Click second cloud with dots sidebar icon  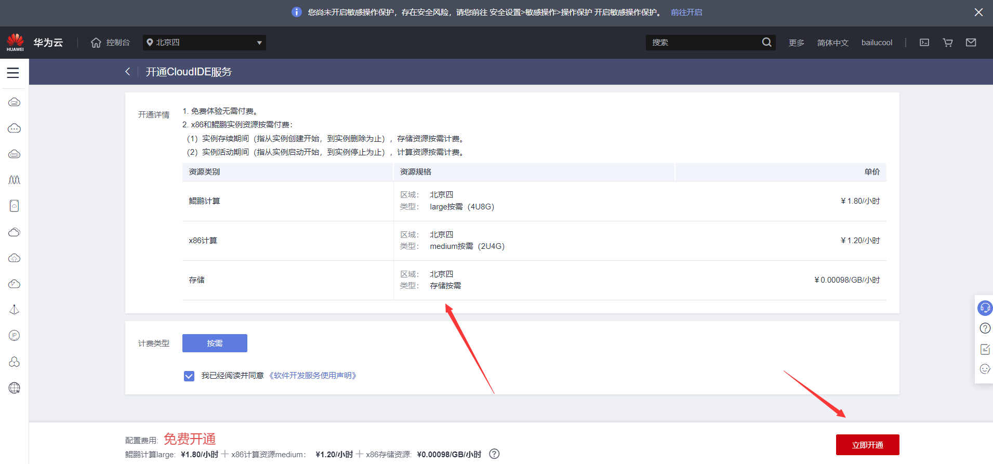click(15, 128)
